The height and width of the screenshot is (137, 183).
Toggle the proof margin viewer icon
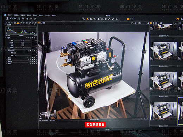pos(44,23)
